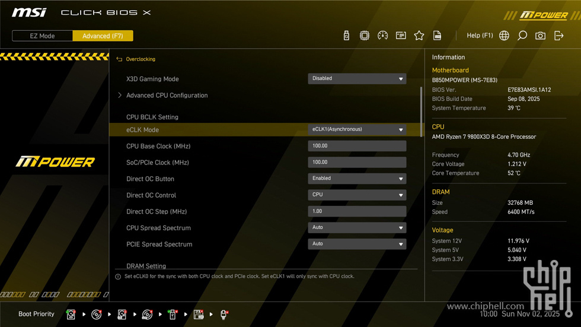
Task: Select the floppy disk boot device icon
Action: (x=199, y=315)
